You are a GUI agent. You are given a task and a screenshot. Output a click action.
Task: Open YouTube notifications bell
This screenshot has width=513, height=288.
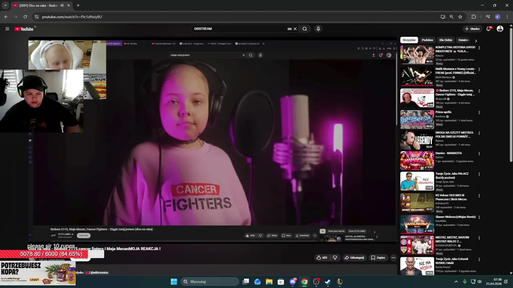(x=489, y=29)
